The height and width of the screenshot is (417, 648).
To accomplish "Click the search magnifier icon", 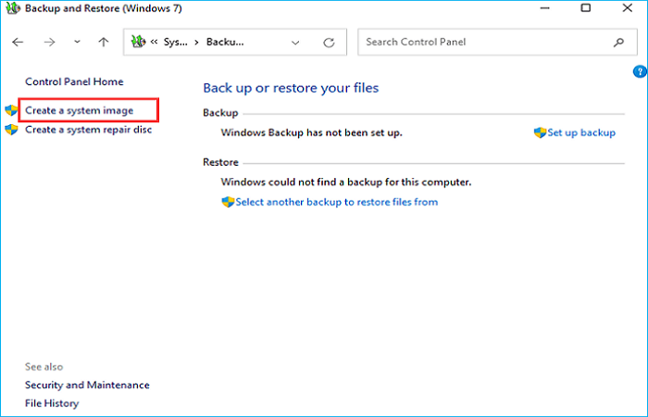I will (x=618, y=43).
